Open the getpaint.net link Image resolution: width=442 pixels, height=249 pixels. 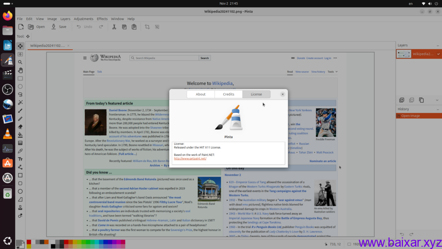[190, 159]
